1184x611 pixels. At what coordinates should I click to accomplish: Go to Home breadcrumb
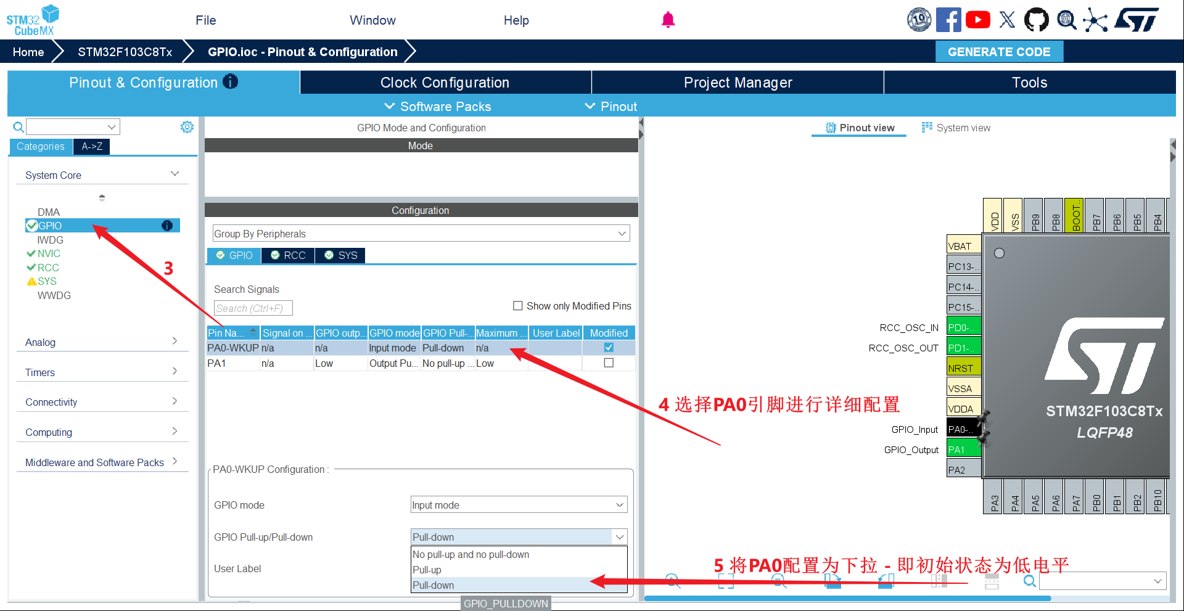coord(28,52)
